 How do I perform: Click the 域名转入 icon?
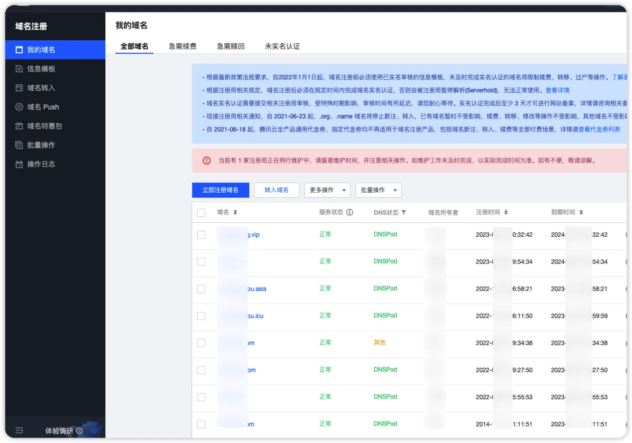[x=19, y=88]
